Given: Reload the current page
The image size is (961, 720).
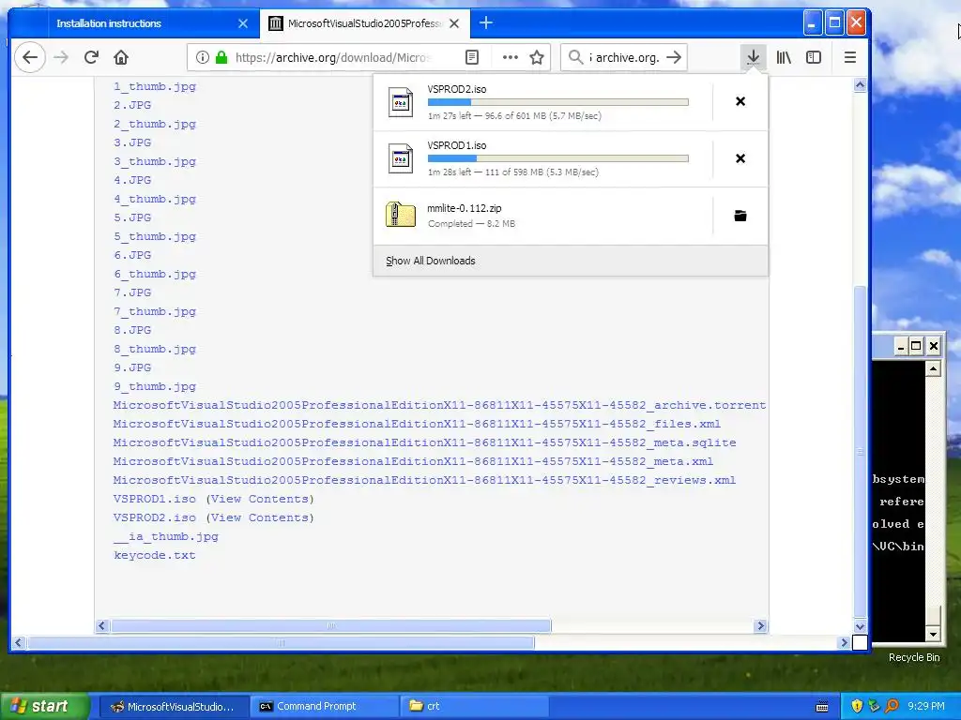Looking at the screenshot, I should tap(91, 57).
